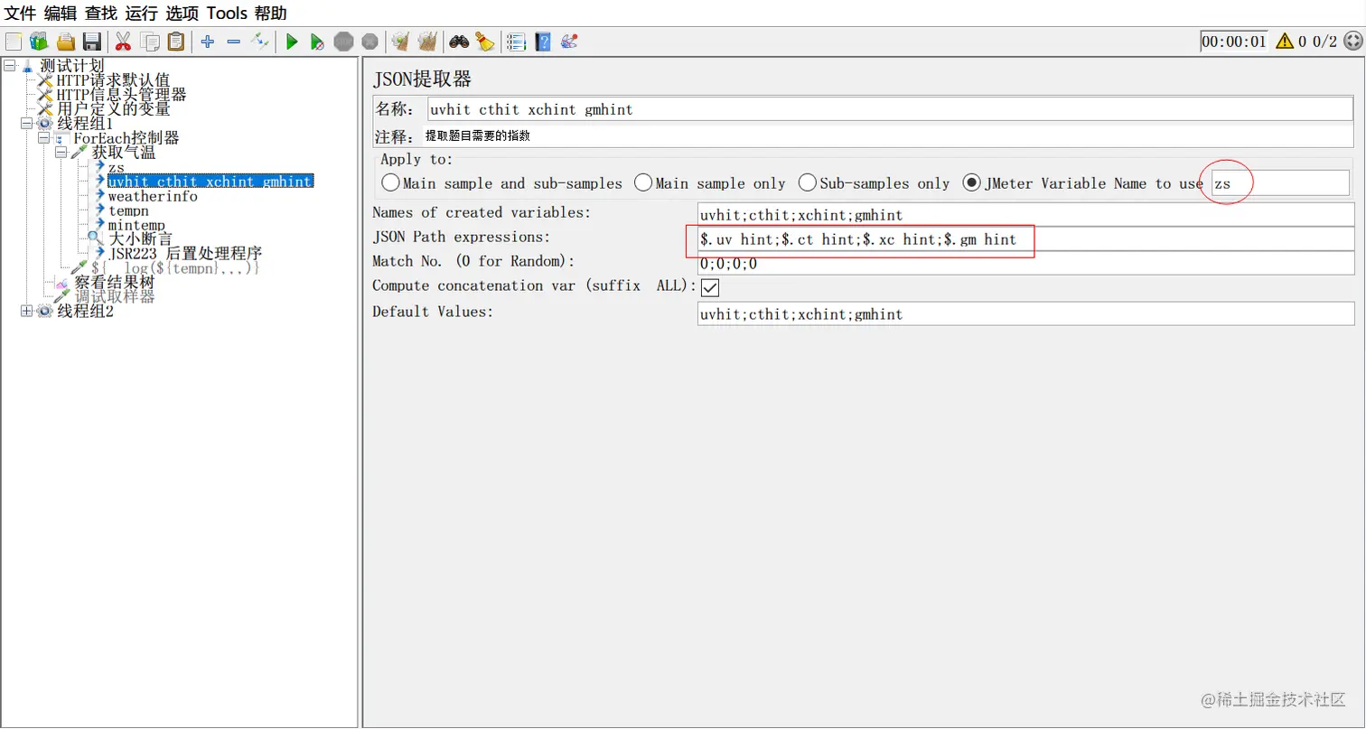Click the Clear All double-broom icon
This screenshot has height=729, width=1366.
pyautogui.click(x=427, y=42)
